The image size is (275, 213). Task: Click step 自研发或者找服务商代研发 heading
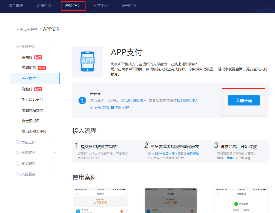[x=175, y=146]
